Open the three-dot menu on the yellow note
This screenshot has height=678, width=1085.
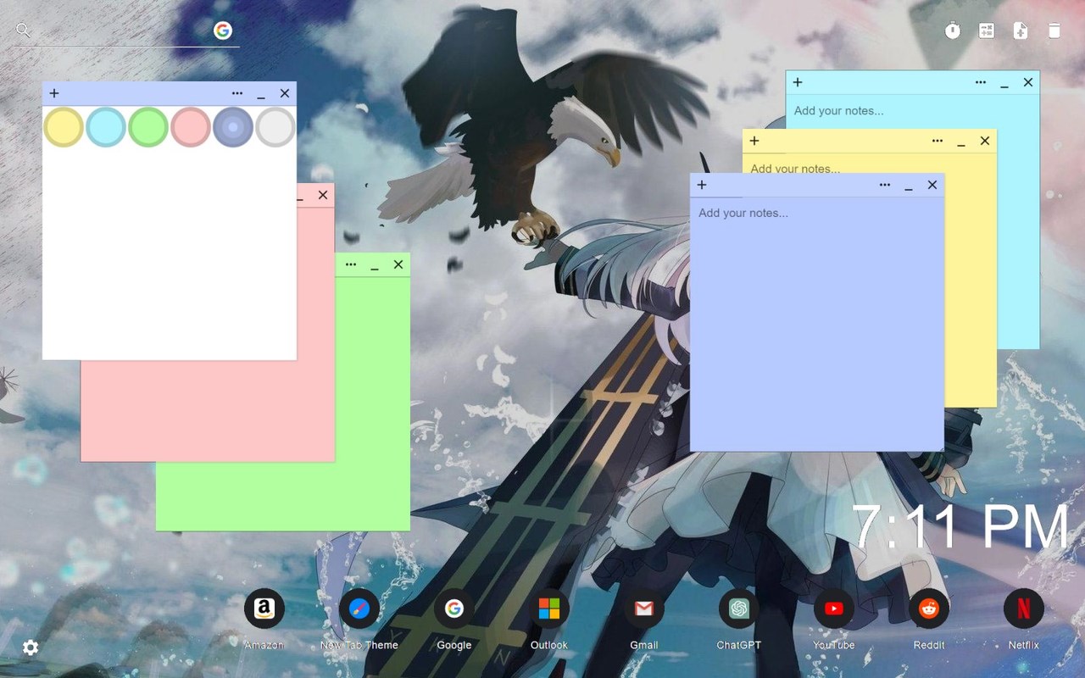pos(938,141)
